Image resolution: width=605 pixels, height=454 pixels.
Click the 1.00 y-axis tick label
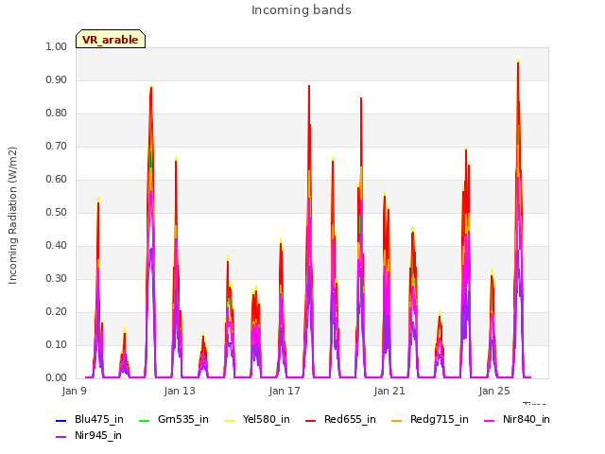click(x=57, y=46)
